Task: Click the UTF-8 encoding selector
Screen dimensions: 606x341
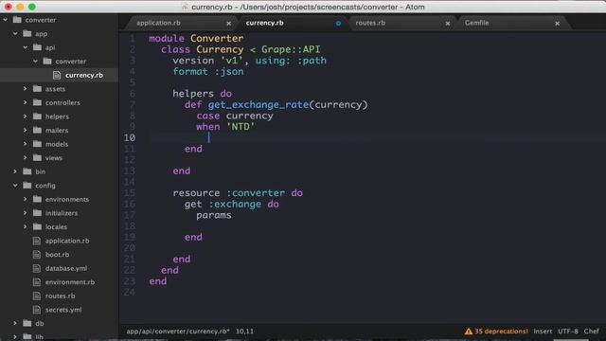Action: pos(568,332)
